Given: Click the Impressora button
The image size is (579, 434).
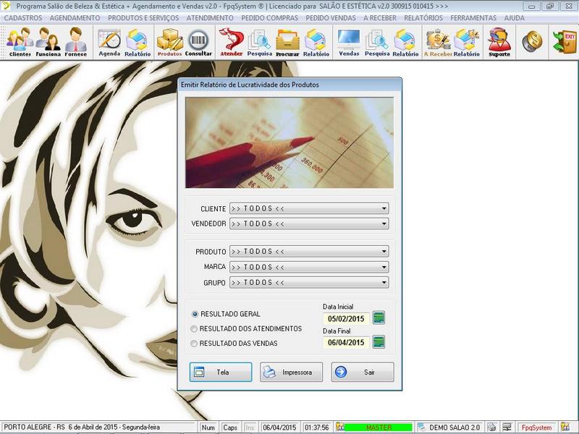Looking at the screenshot, I should pyautogui.click(x=292, y=372).
